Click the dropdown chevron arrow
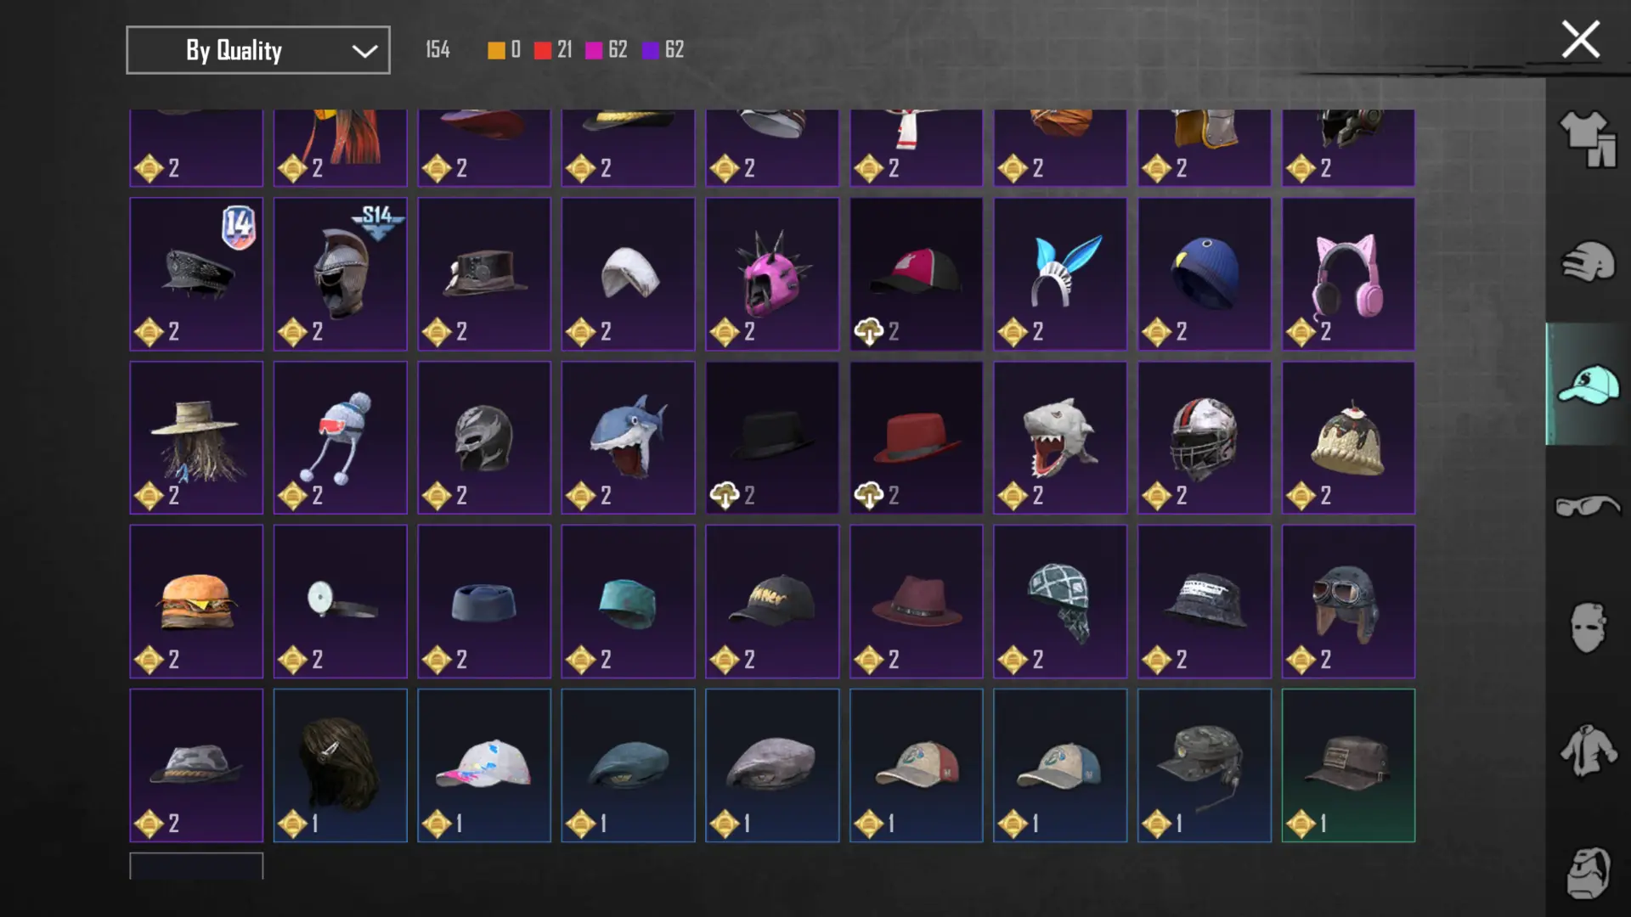Image resolution: width=1631 pixels, height=917 pixels. click(x=364, y=51)
